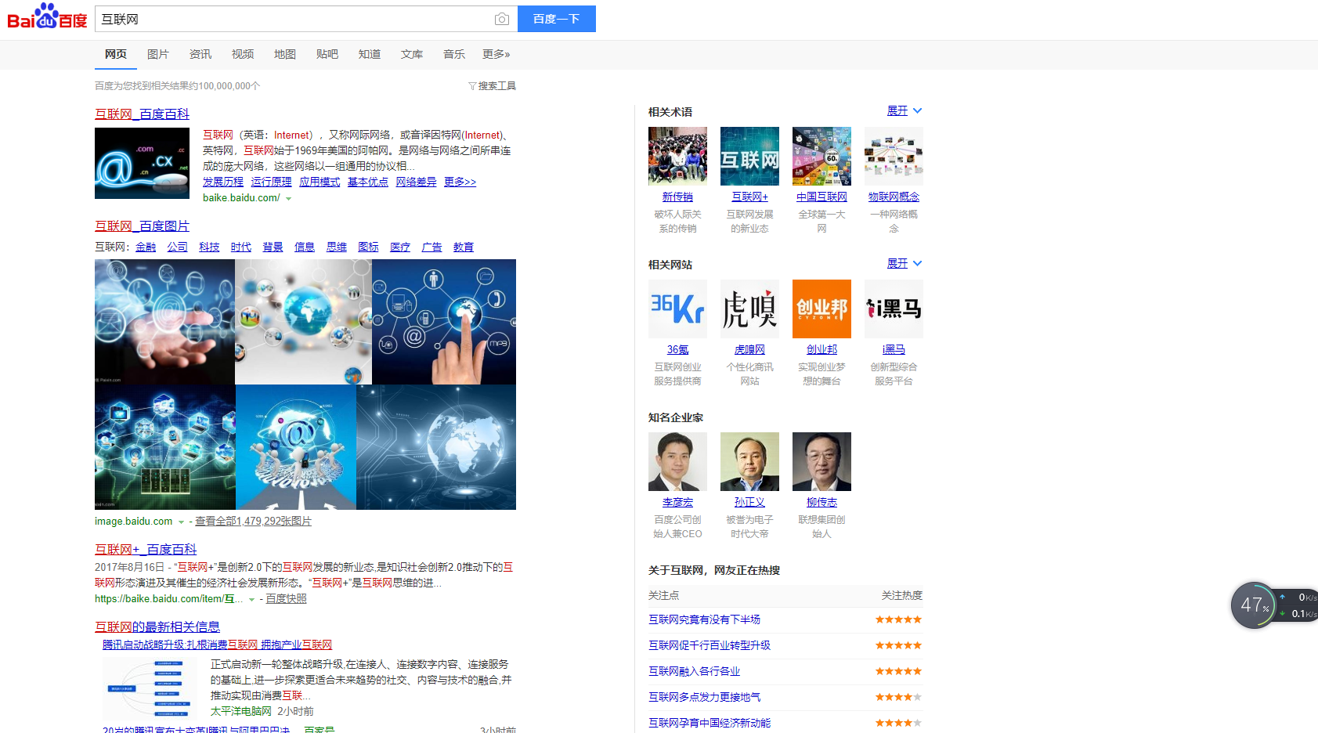Open the 李彦宏 name link
This screenshot has width=1318, height=733.
[677, 503]
